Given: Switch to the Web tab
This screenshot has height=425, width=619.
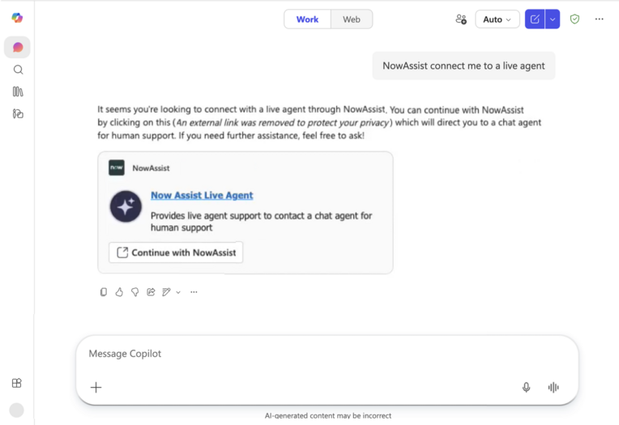Looking at the screenshot, I should click(352, 19).
